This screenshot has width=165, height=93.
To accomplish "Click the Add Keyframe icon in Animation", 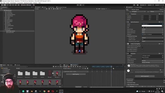I will pyautogui.click(x=85, y=68).
